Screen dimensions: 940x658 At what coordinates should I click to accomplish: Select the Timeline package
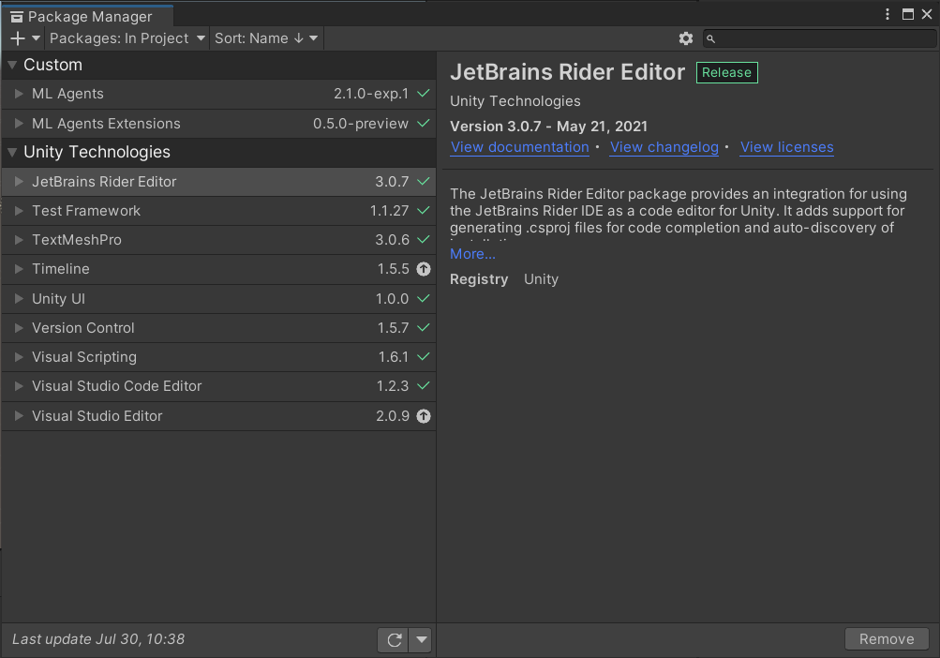tap(218, 269)
